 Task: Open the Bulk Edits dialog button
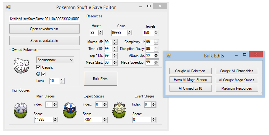click(100, 79)
